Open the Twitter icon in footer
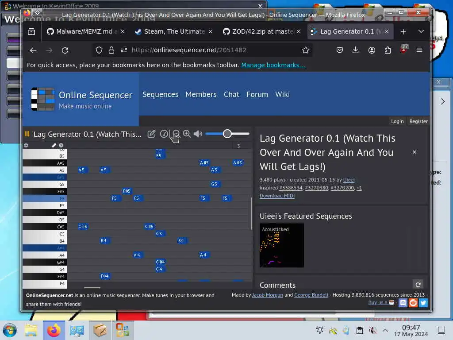 [x=423, y=303]
